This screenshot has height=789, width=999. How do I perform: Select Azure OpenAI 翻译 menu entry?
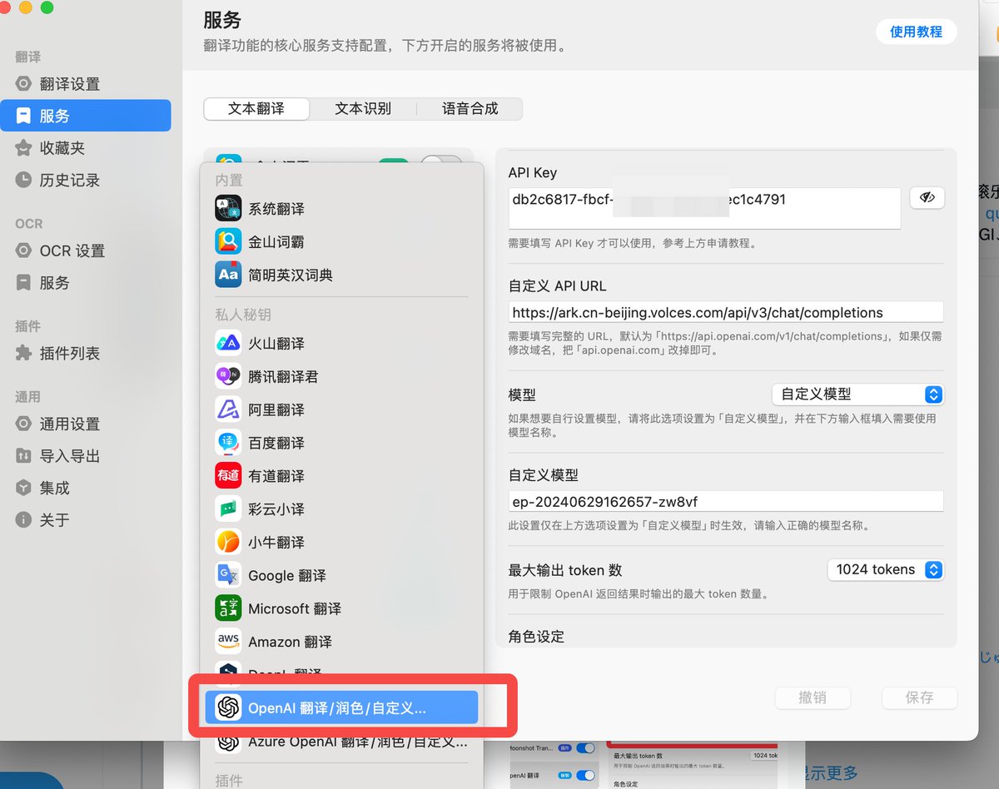click(x=341, y=741)
